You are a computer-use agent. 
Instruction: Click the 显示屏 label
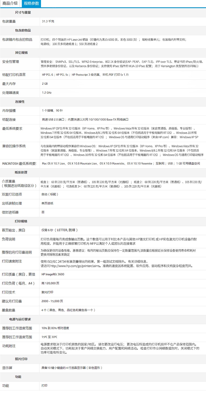(x=7, y=368)
